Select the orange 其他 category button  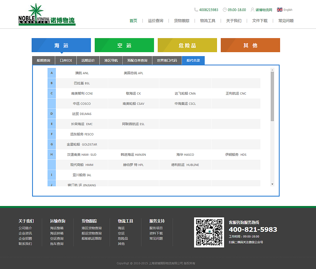[250, 45]
